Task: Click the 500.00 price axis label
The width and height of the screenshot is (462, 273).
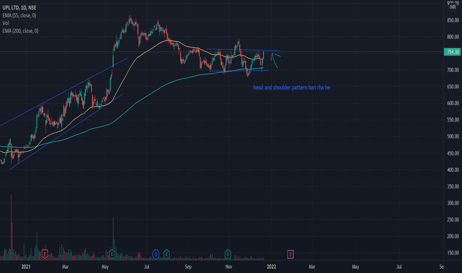Action: [x=453, y=136]
